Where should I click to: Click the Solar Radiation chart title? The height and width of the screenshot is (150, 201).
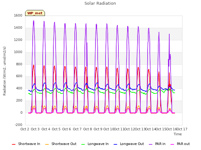point(100,3)
